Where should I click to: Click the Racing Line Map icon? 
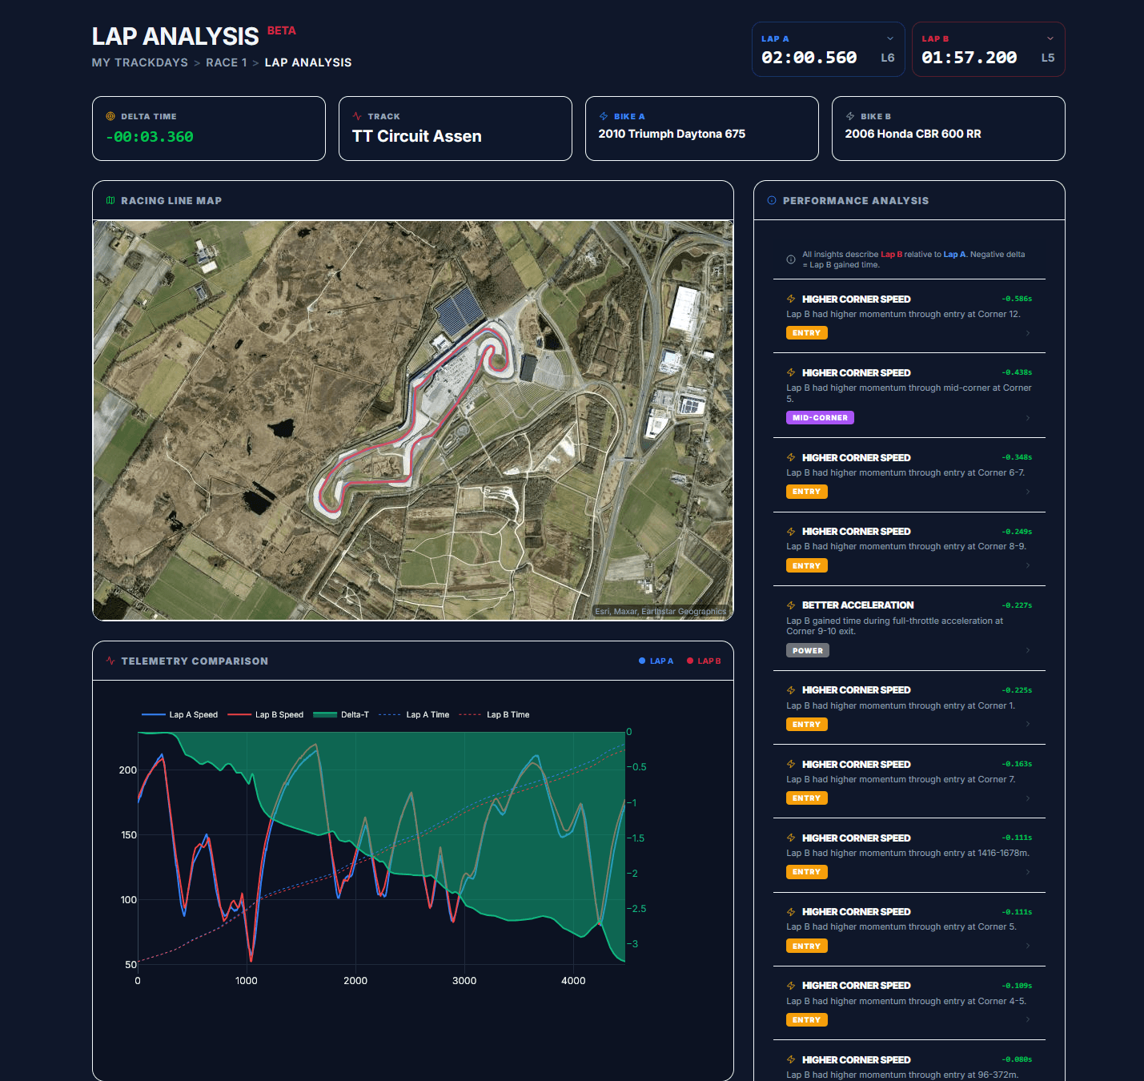(x=110, y=200)
